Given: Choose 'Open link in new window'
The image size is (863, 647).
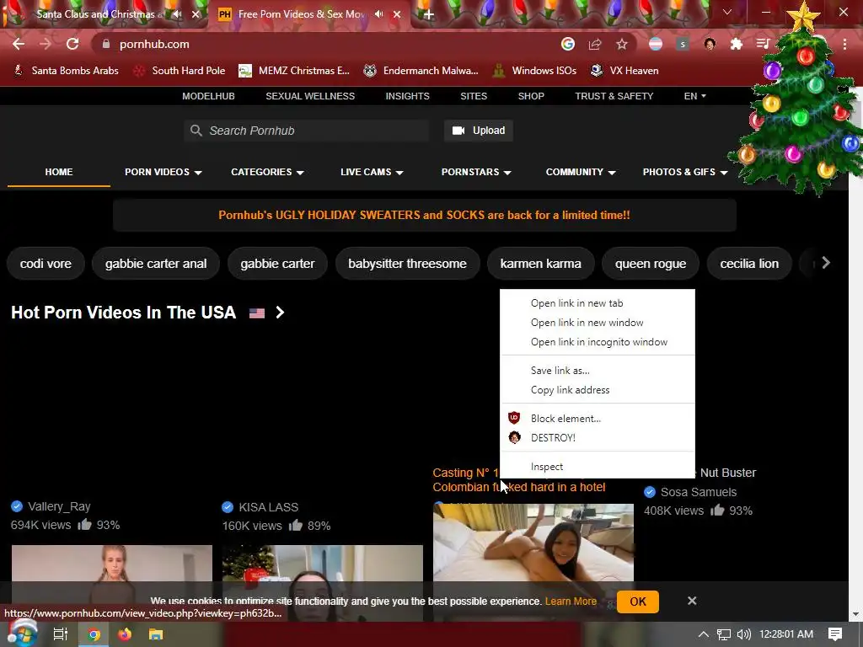Looking at the screenshot, I should click(598, 323).
